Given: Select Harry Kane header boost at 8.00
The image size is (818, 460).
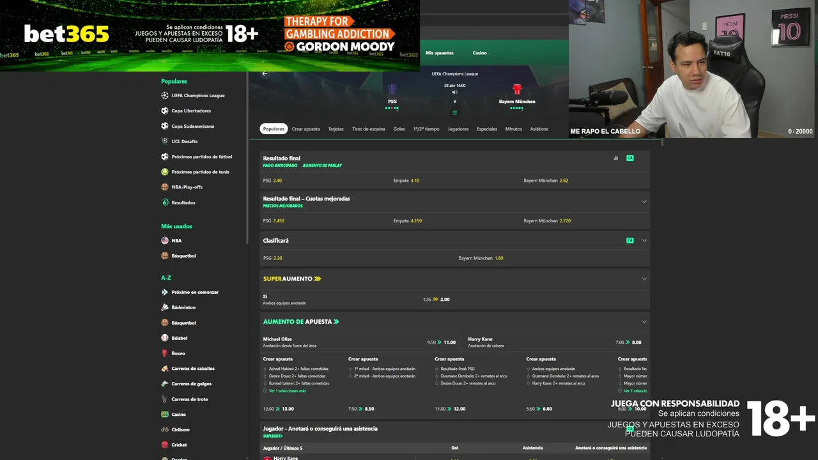Looking at the screenshot, I should [555, 342].
